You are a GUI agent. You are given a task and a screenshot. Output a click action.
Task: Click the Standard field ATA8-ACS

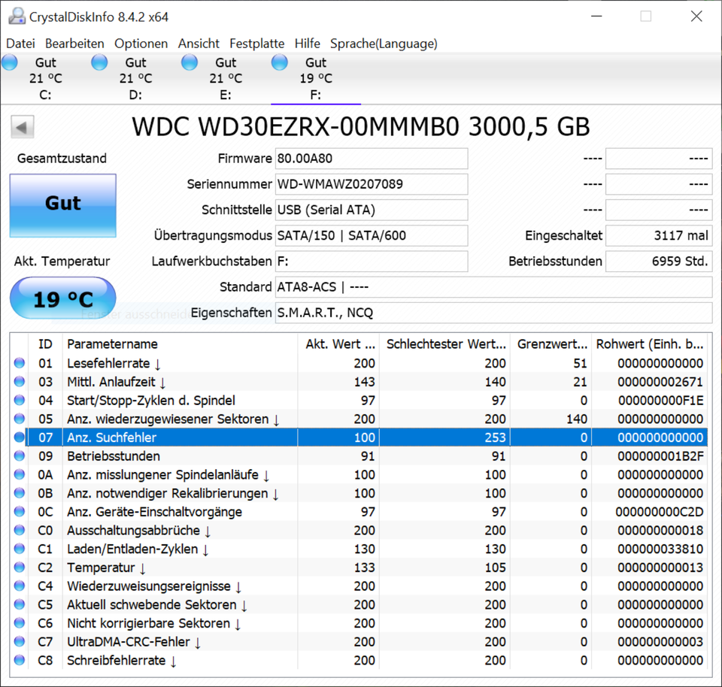(493, 287)
